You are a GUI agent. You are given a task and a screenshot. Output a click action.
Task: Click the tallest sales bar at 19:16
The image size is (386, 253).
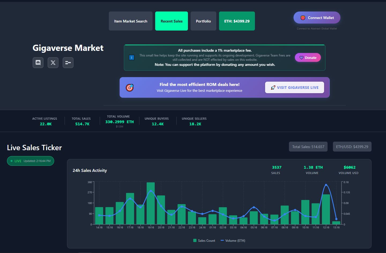click(x=151, y=203)
